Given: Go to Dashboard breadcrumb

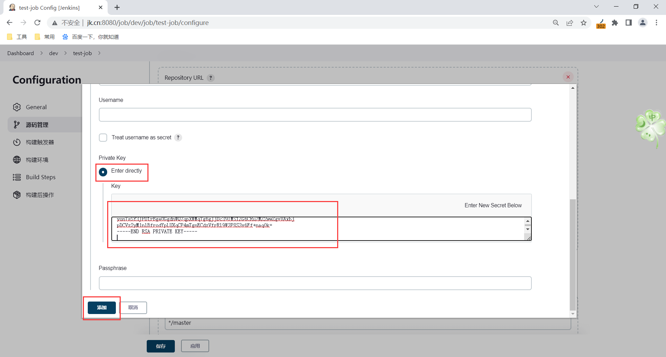Looking at the screenshot, I should click(x=20, y=53).
